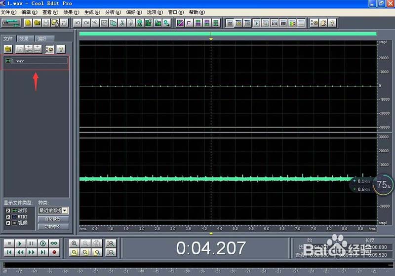Click the horizontal Zoom In magnifier
395x276 pixels.
tap(75, 243)
